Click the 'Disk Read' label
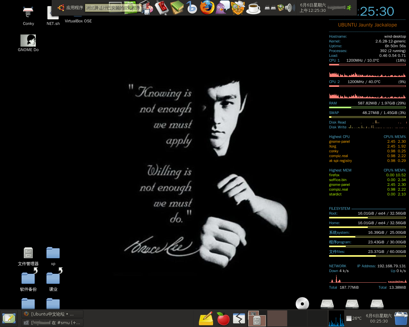The height and width of the screenshot is (327, 409). coord(337,122)
